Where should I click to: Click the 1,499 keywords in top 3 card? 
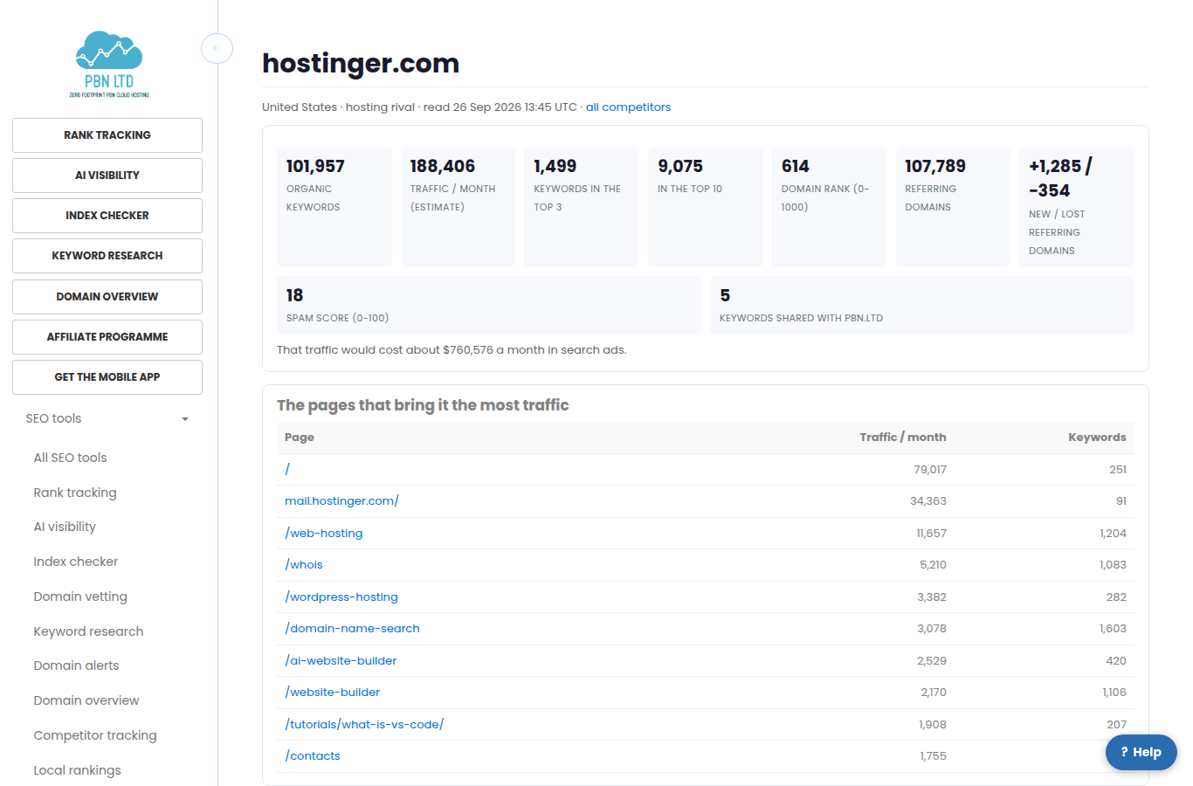[582, 207]
